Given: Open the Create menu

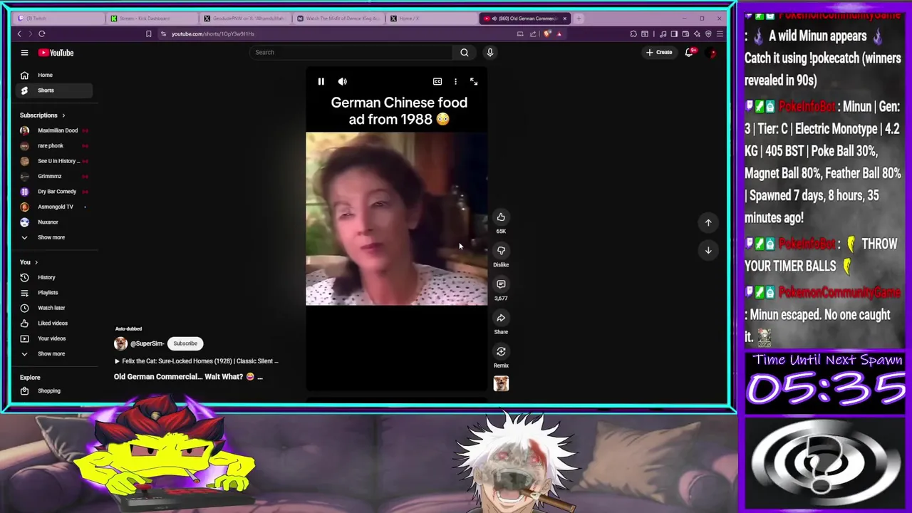Looking at the screenshot, I should tap(659, 52).
